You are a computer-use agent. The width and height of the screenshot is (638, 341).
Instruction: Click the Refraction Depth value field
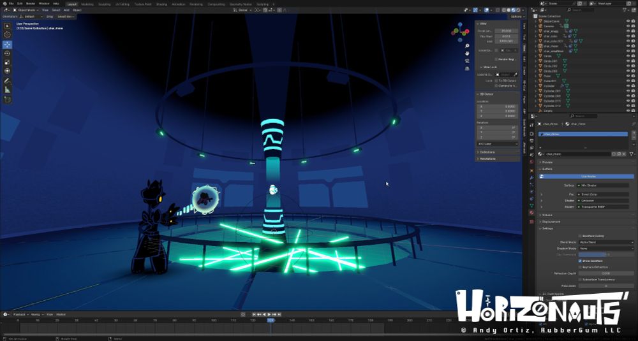coord(606,273)
